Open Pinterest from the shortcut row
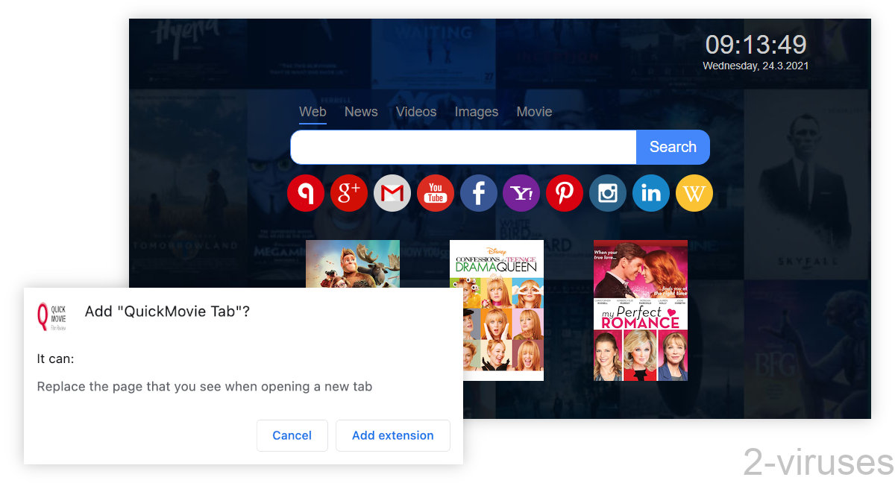 (565, 192)
